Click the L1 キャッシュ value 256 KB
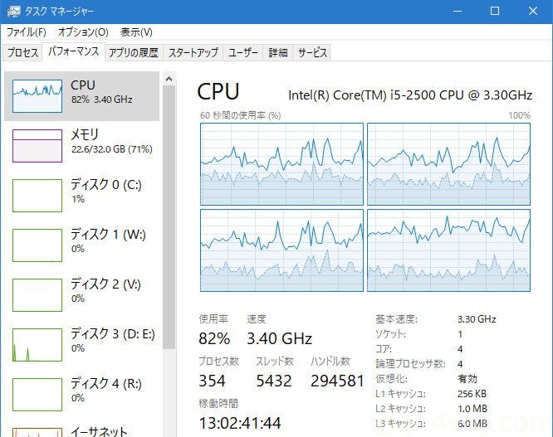 point(472,393)
